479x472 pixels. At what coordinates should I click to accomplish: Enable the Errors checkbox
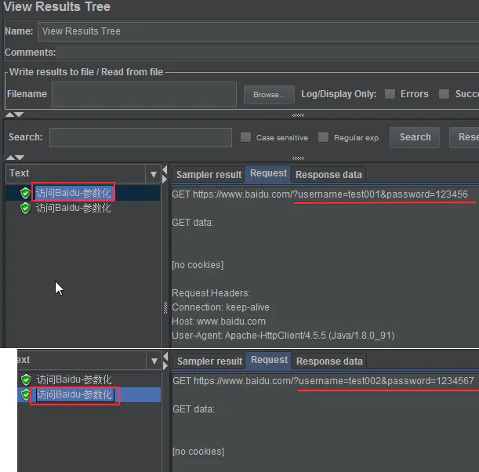coord(390,94)
